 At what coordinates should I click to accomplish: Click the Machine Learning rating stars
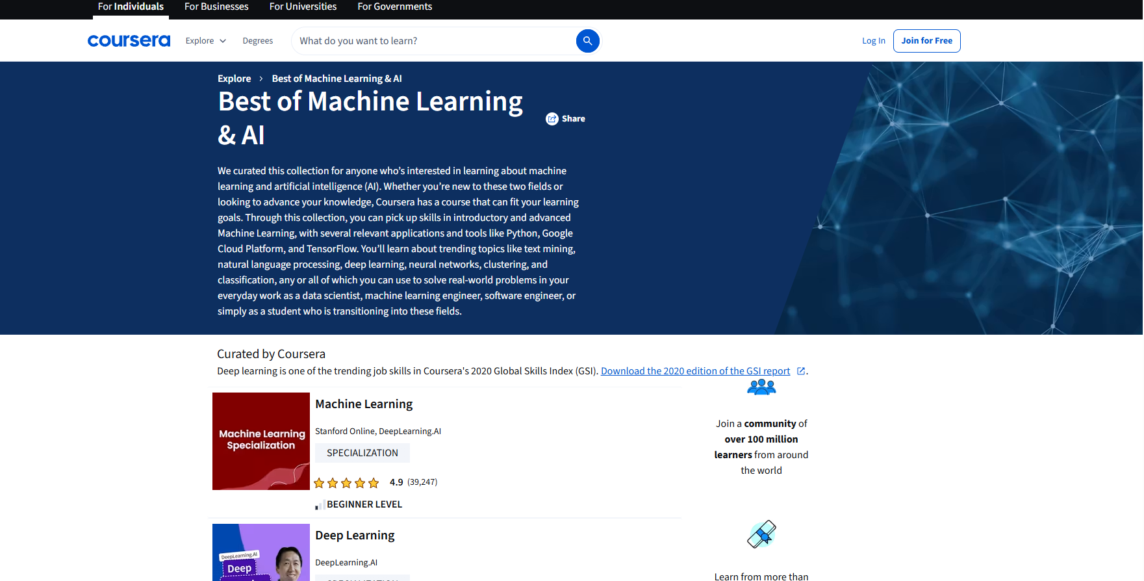point(346,483)
